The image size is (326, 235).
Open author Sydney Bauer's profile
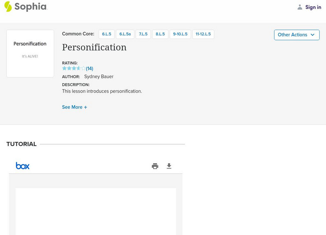(99, 77)
